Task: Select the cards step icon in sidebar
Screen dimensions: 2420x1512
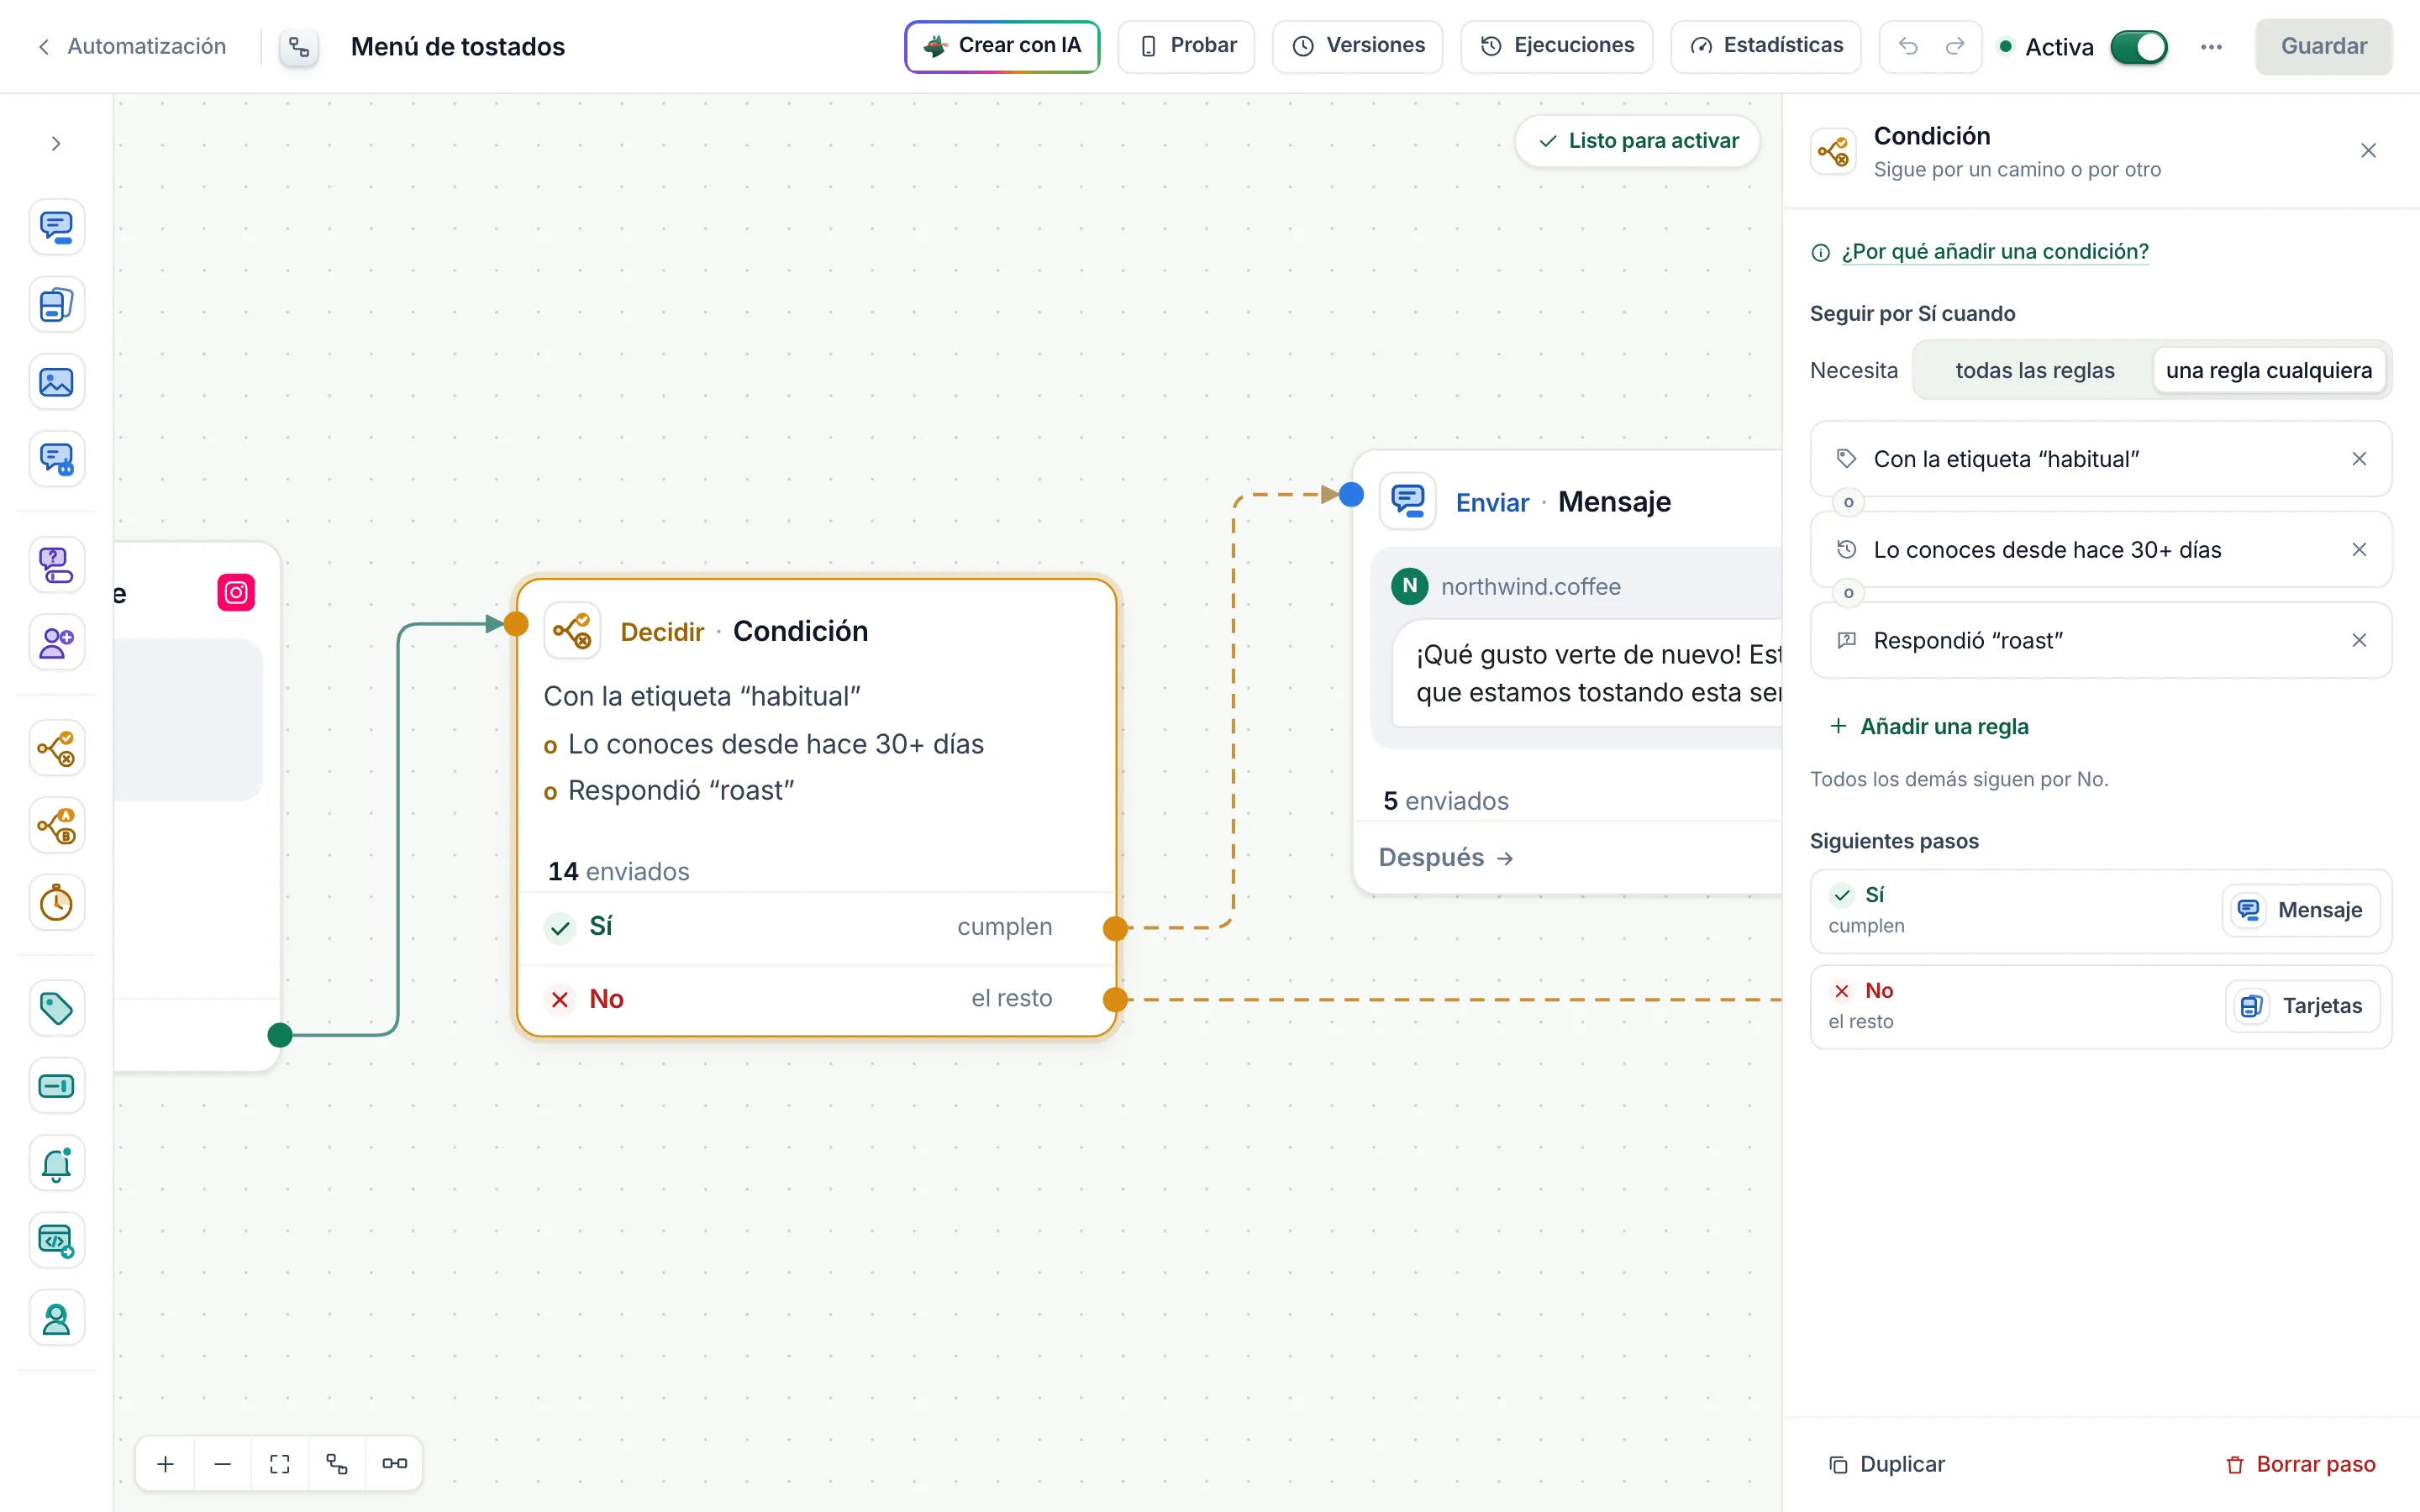Action: click(56, 304)
